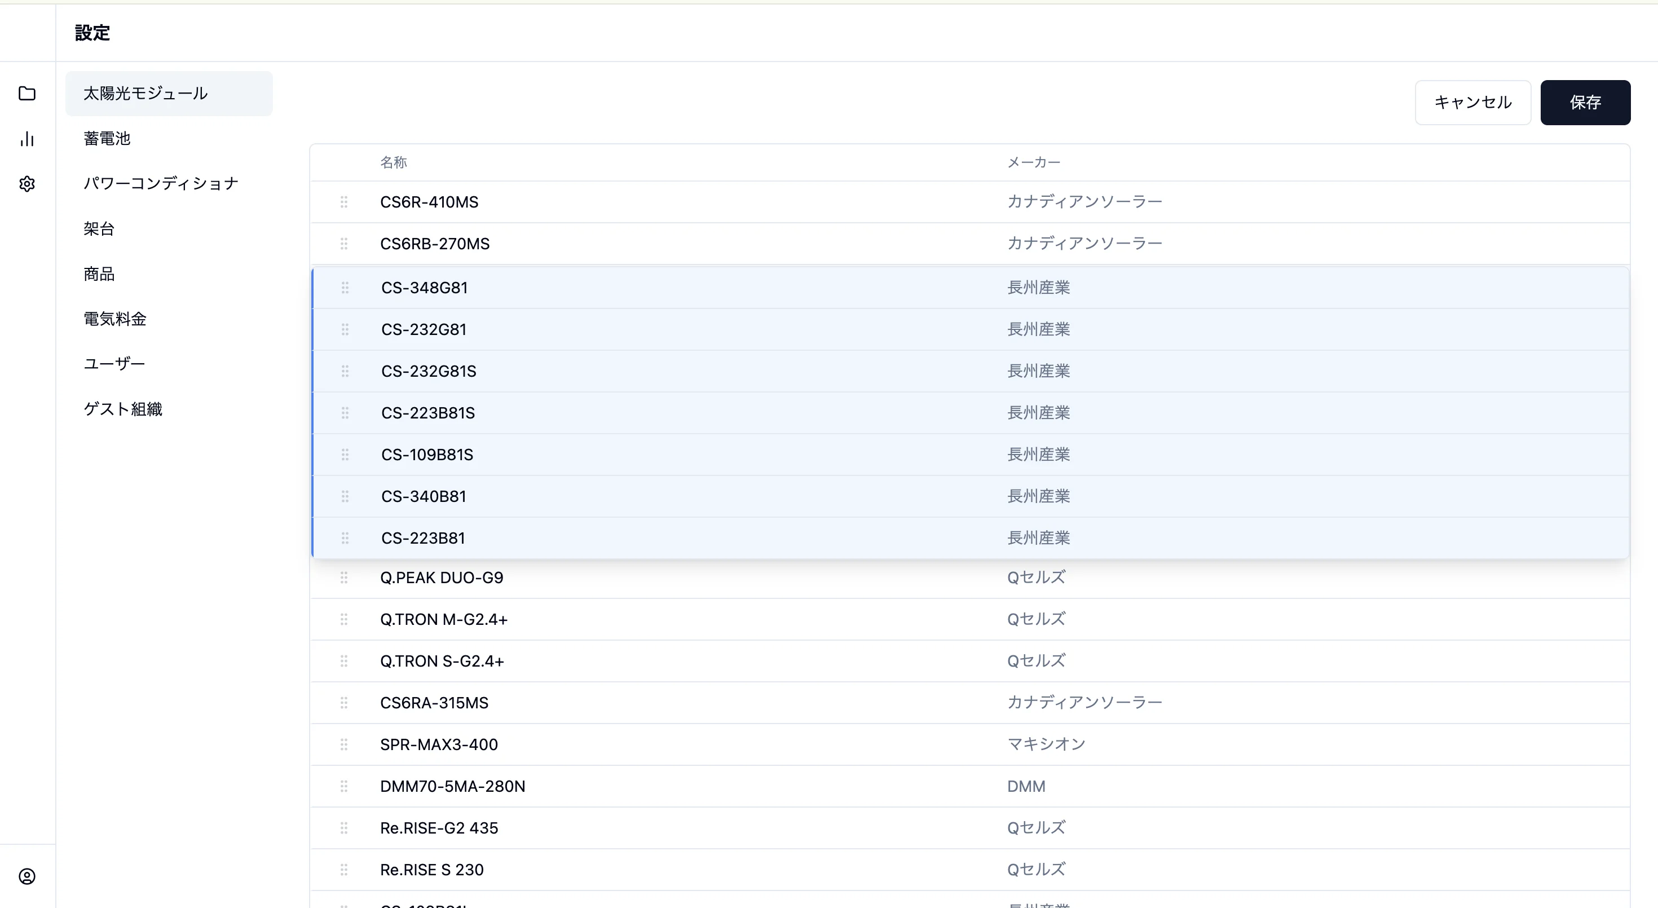Grab the drag handle of CS-223B81 row

pos(345,537)
